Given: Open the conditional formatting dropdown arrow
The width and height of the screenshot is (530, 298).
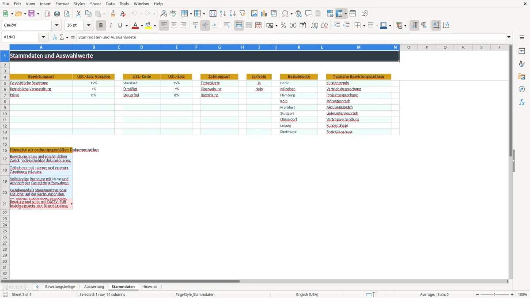Looking at the screenshot, I should coord(405,26).
